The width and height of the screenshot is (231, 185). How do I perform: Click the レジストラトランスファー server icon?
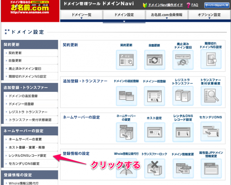183,96
